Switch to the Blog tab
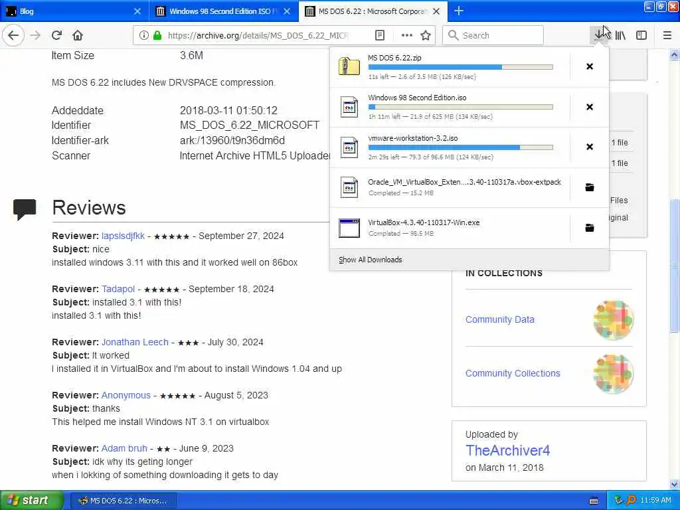This screenshot has width=680, height=510. tap(74, 11)
